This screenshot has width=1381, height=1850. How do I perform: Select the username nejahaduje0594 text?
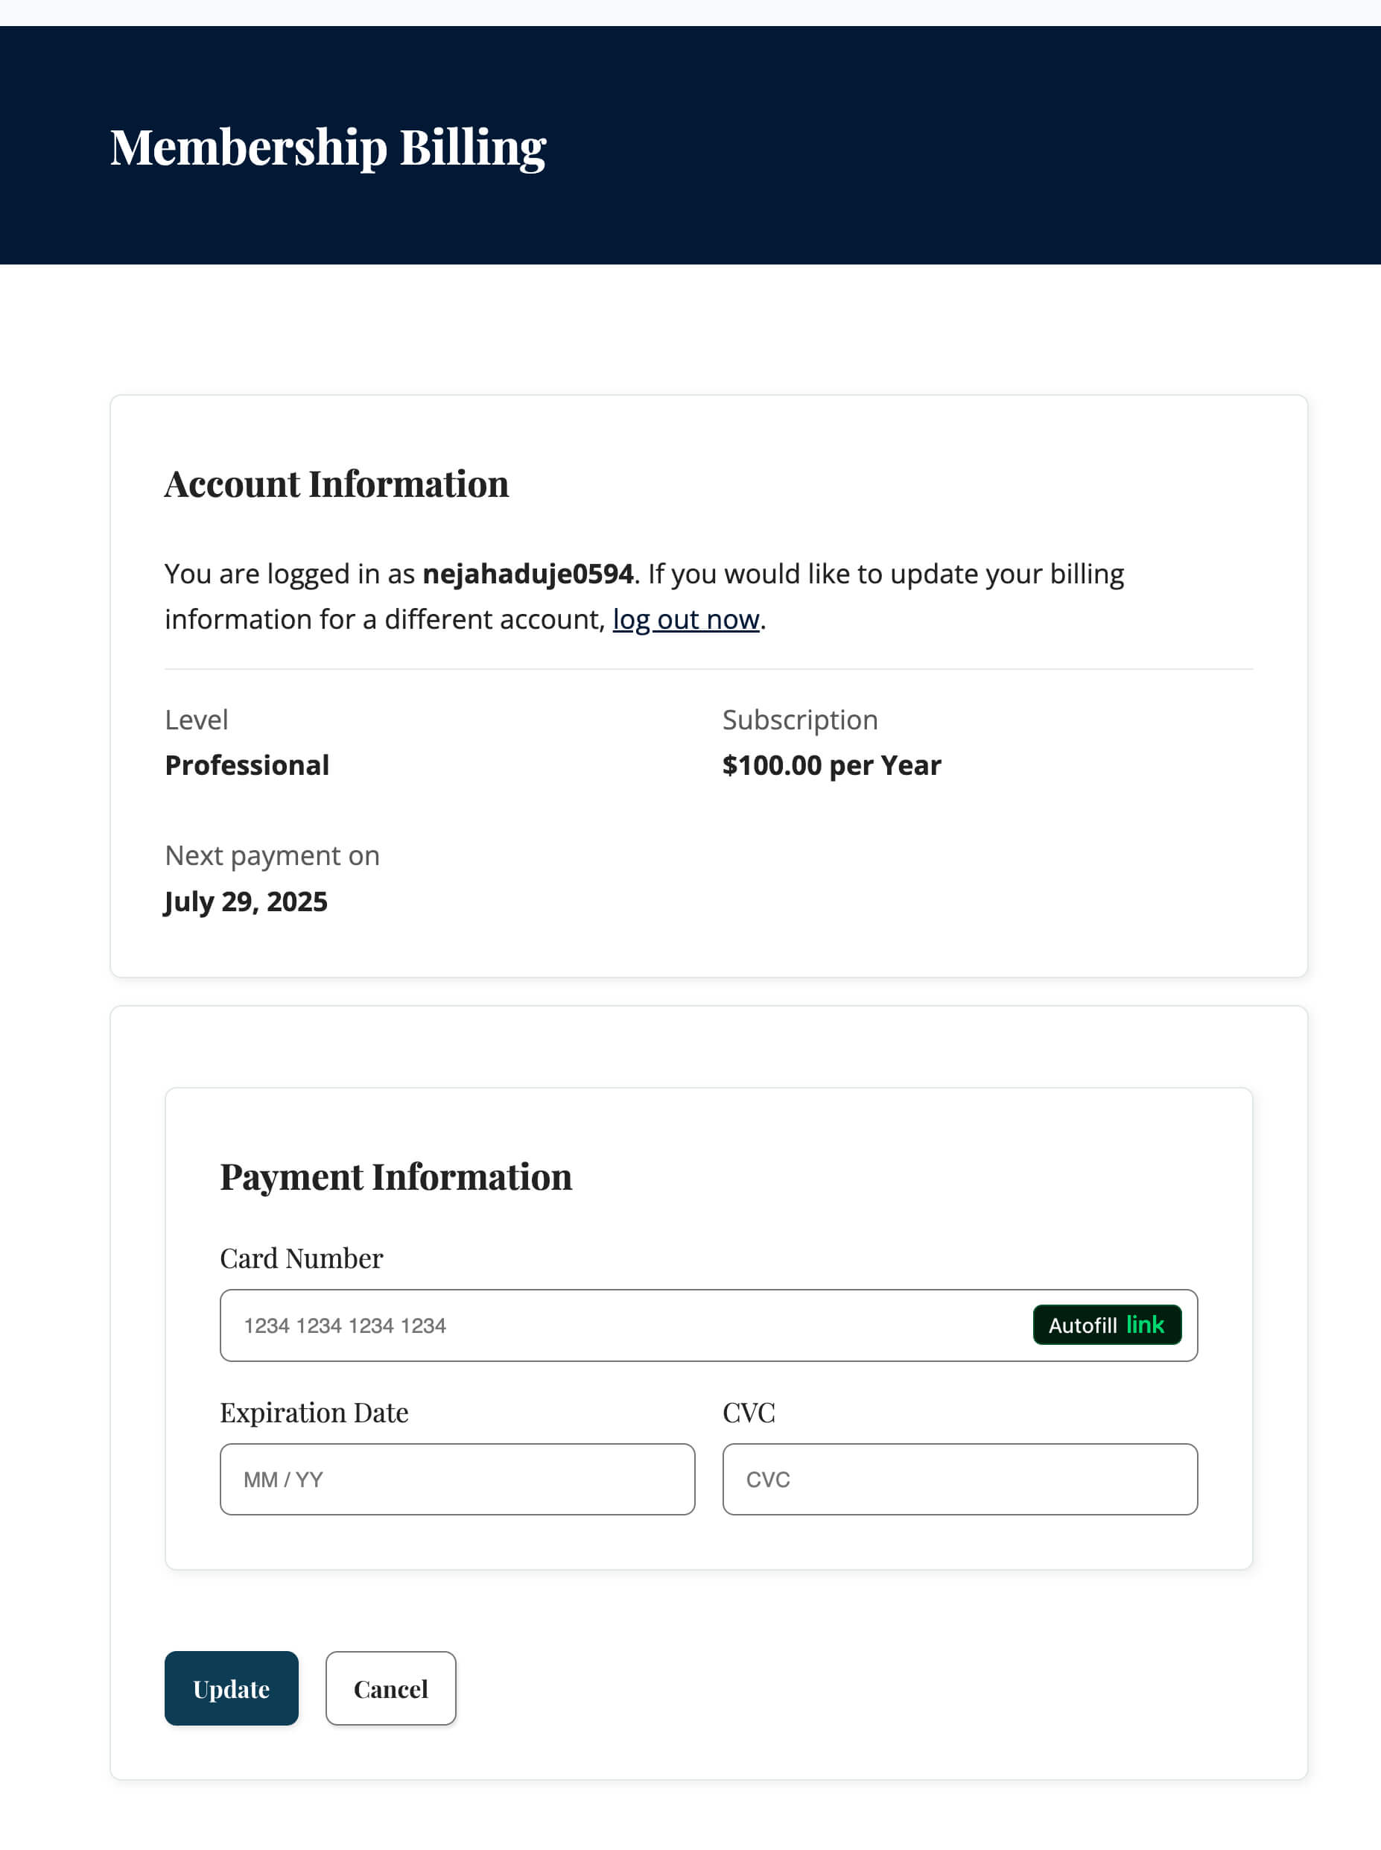528,573
